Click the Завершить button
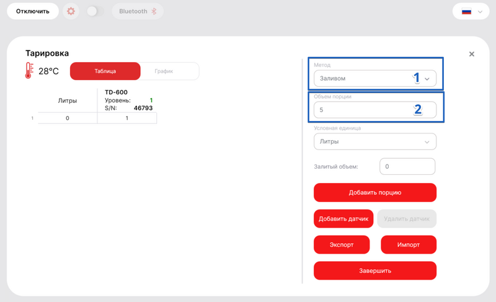The width and height of the screenshot is (496, 302). click(375, 271)
